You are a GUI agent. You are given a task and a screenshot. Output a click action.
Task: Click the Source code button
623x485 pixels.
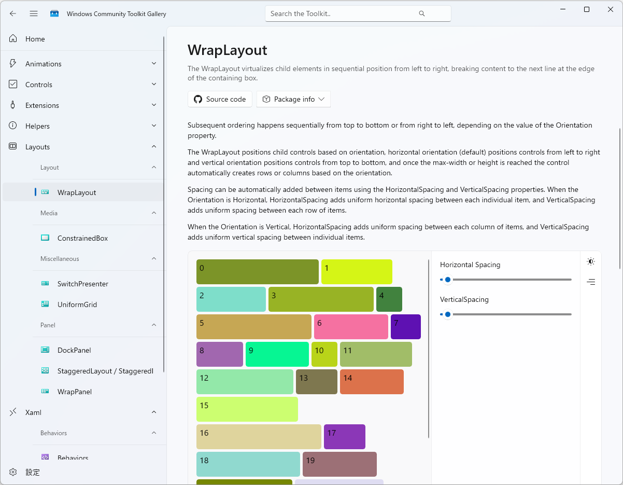220,99
